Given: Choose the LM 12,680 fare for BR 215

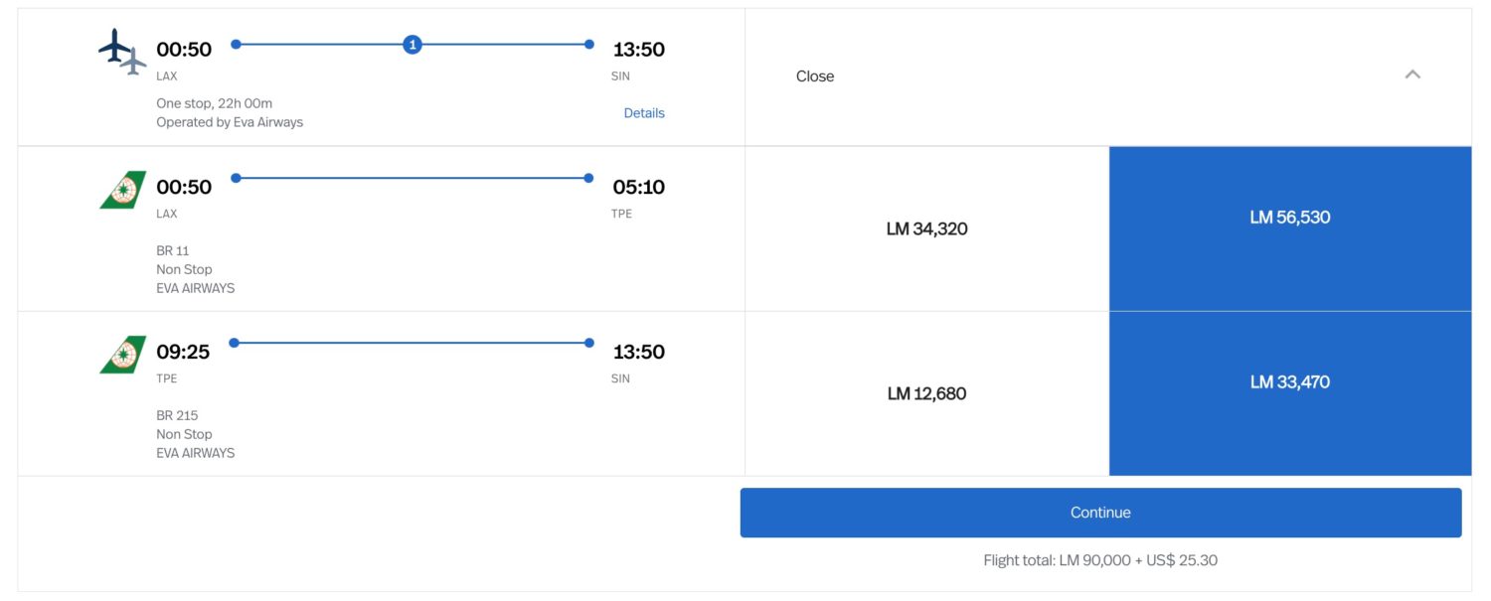Looking at the screenshot, I should (926, 393).
